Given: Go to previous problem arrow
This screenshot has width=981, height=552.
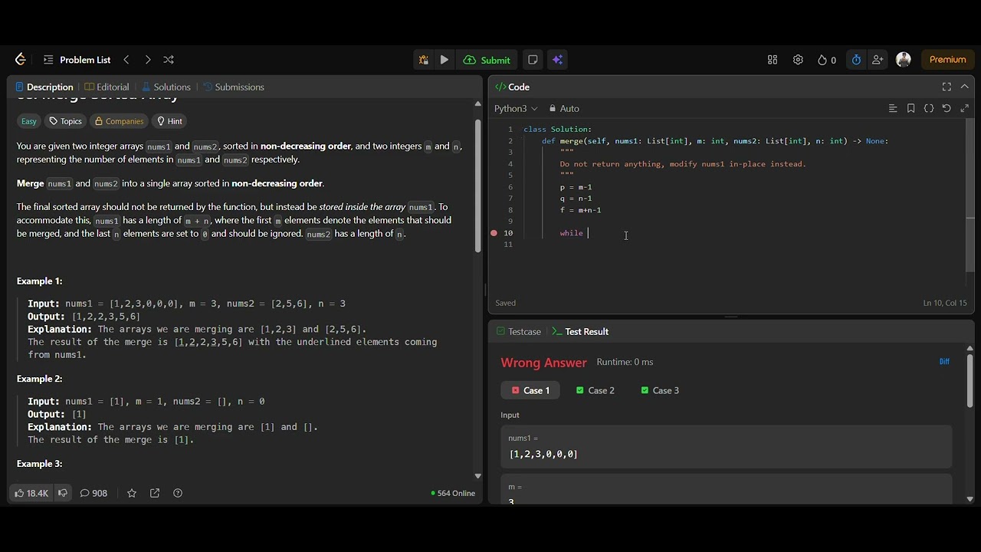Looking at the screenshot, I should 126,60.
